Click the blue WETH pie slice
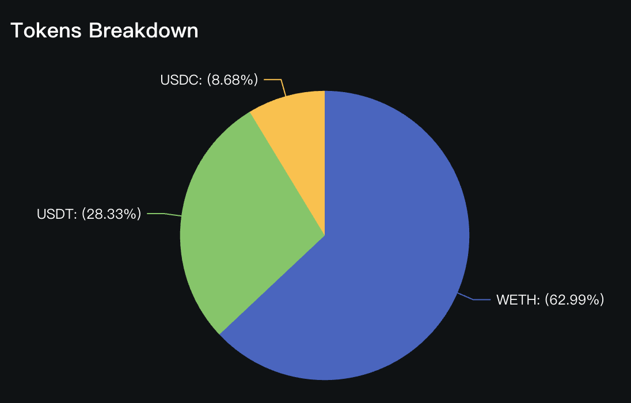Screen dimensions: 631x403 coord(391,259)
